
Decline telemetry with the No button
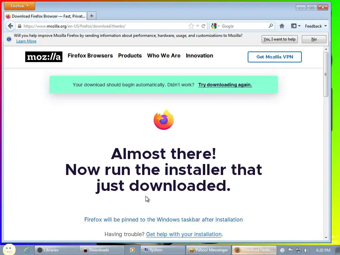(x=314, y=39)
